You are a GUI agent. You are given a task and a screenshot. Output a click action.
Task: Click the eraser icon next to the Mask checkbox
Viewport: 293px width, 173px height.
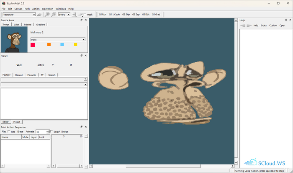[80, 15]
